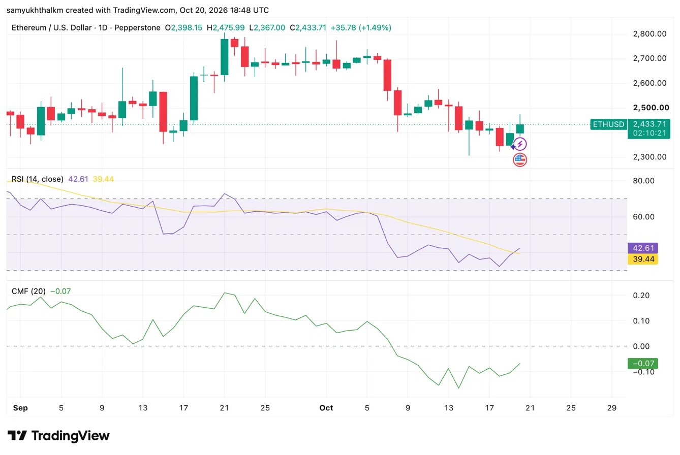Screen dimensions: 680x455
Task: Click the green −0.07 CMF axis badge
Action: (x=643, y=363)
